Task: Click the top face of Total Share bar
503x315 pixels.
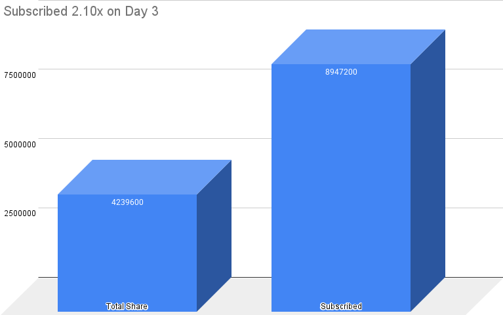Action: pyautogui.click(x=144, y=177)
